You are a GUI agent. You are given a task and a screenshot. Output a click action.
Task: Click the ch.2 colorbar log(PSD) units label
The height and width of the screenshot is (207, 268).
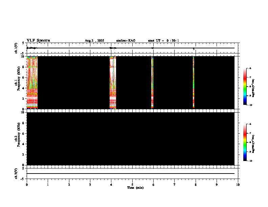click(x=253, y=144)
